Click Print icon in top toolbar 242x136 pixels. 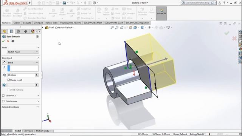point(64,3)
